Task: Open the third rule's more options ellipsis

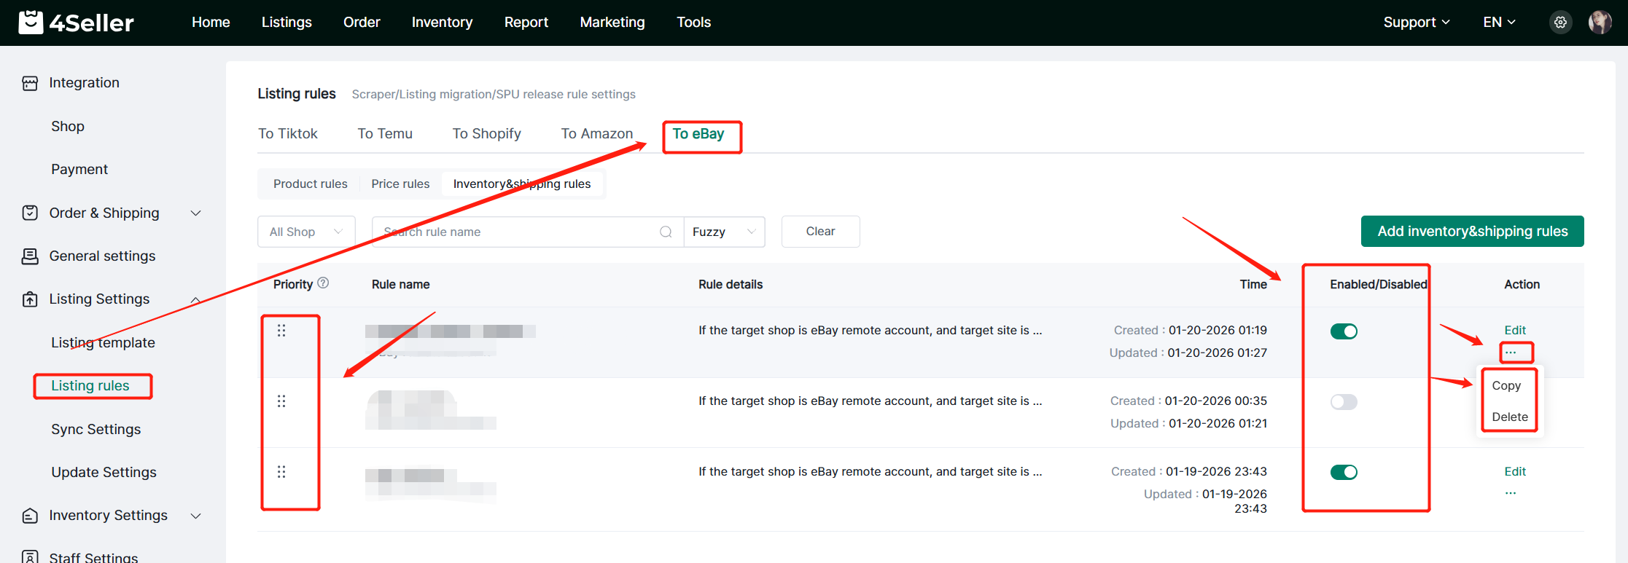Action: (1510, 493)
